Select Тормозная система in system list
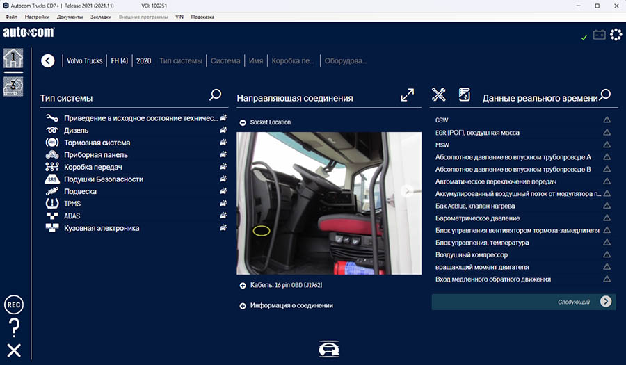 [x=97, y=143]
